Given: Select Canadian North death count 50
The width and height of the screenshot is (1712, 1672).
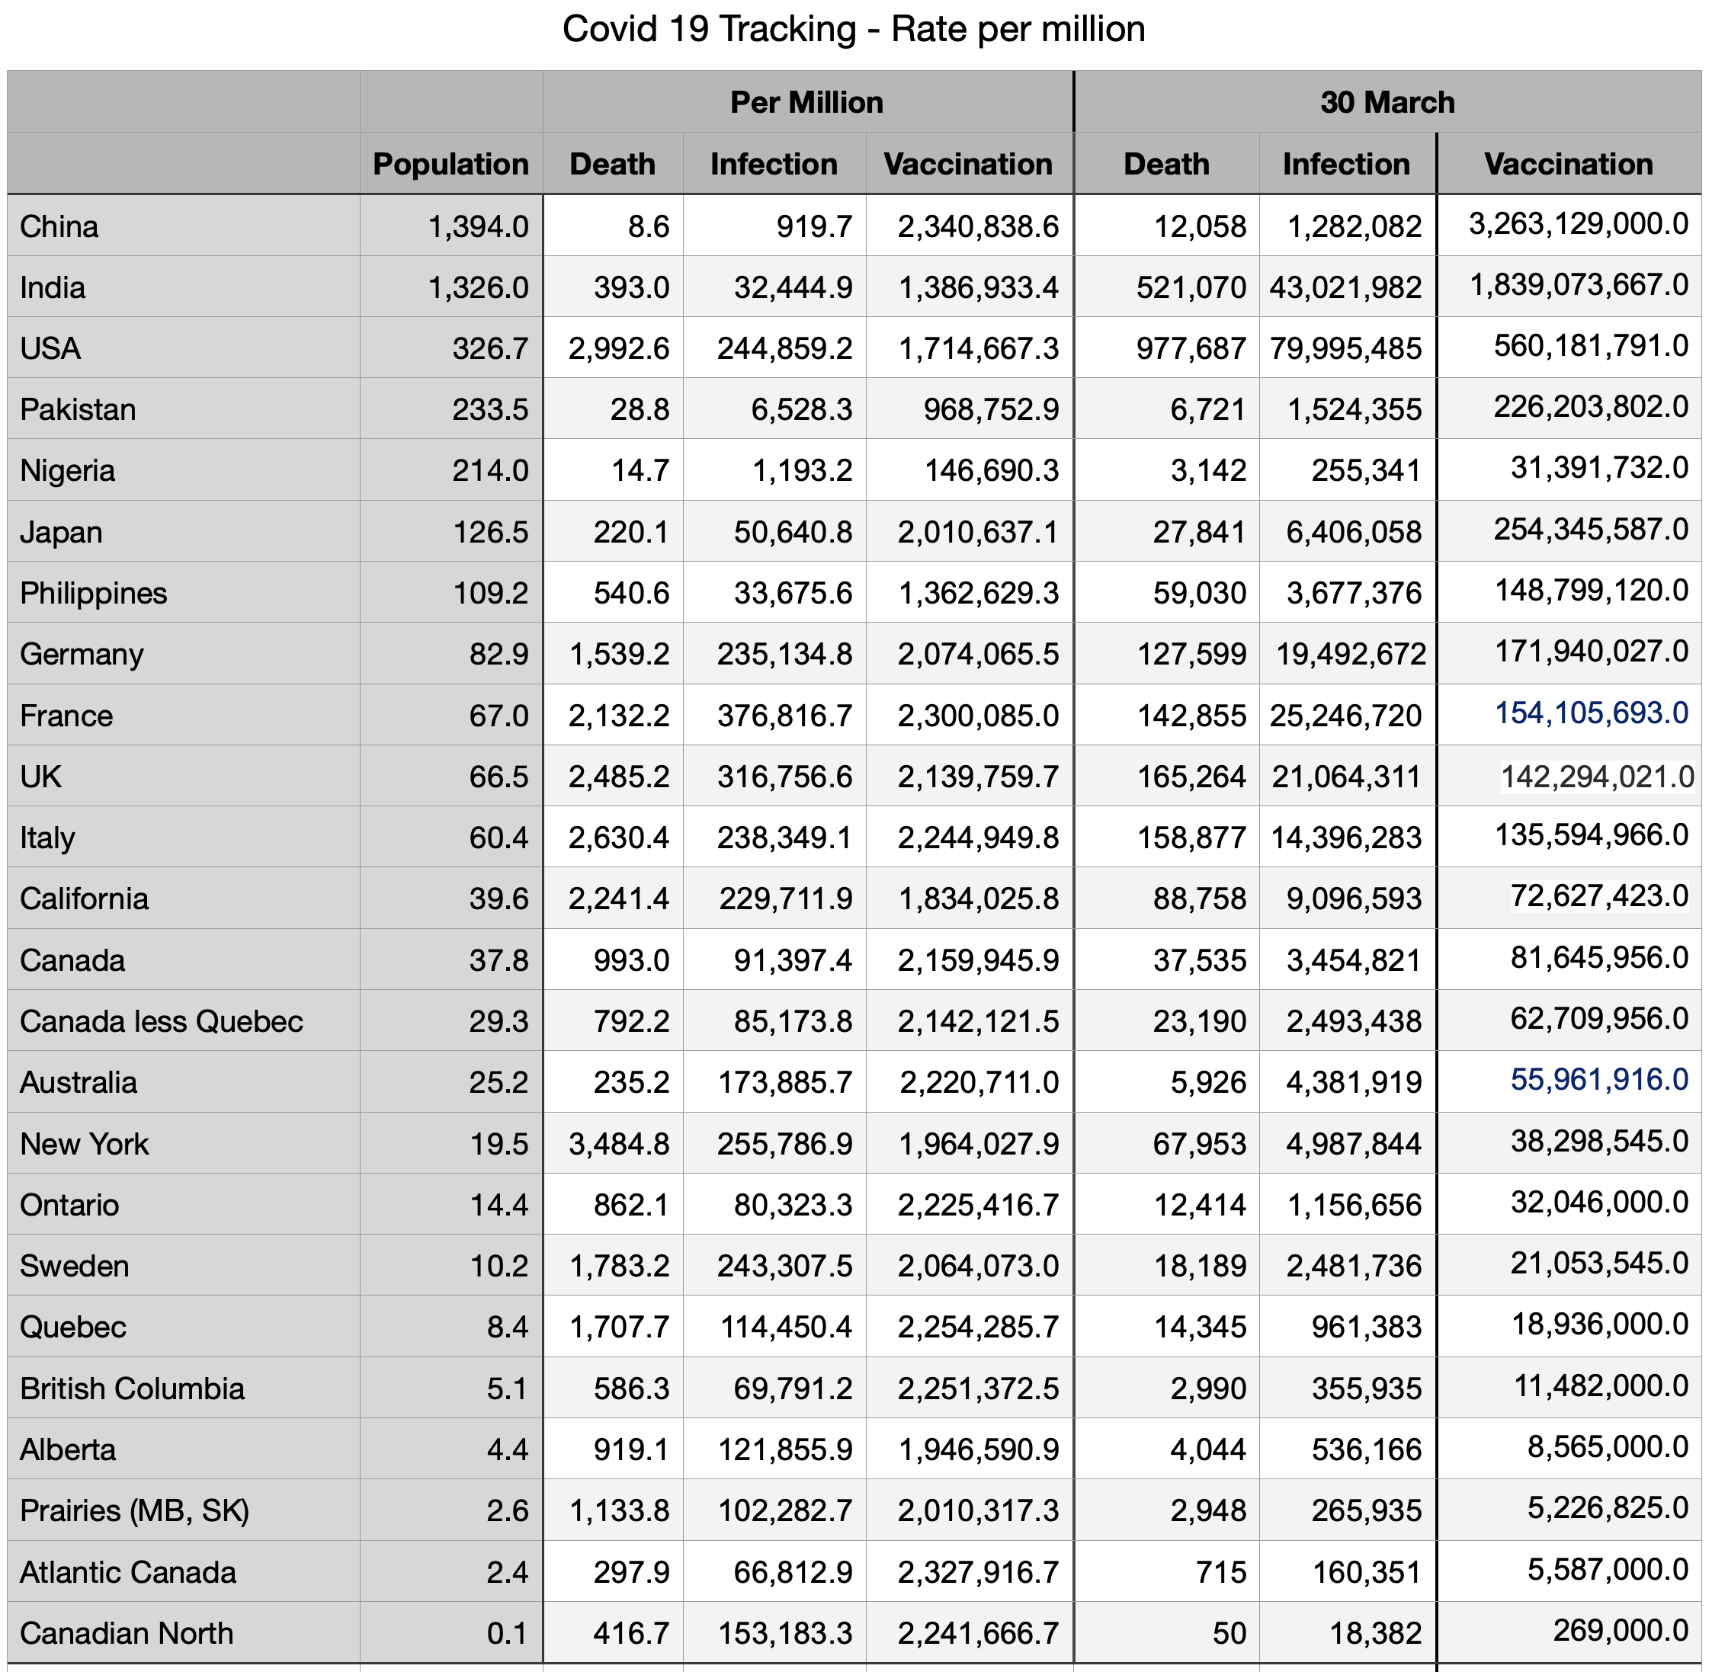Looking at the screenshot, I should coord(1229,1632).
